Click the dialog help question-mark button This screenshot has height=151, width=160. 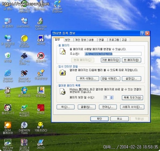click(x=142, y=33)
